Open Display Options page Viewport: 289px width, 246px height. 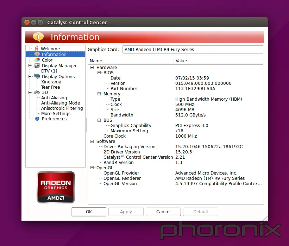pos(58,76)
